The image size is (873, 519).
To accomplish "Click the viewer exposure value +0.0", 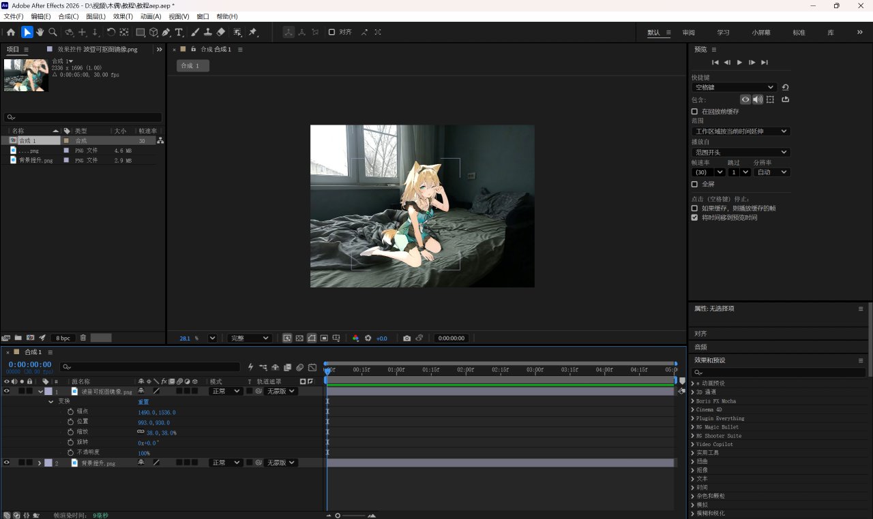I will pyautogui.click(x=382, y=339).
